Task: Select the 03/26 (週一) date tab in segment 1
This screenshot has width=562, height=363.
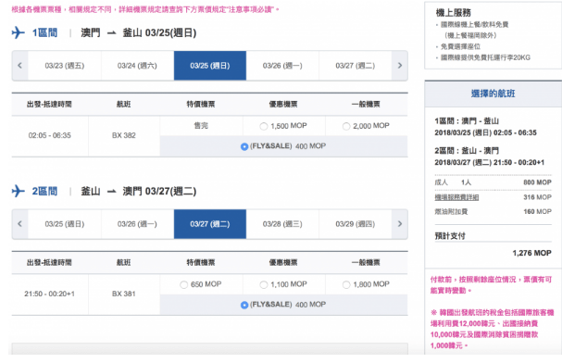Action: coord(282,66)
